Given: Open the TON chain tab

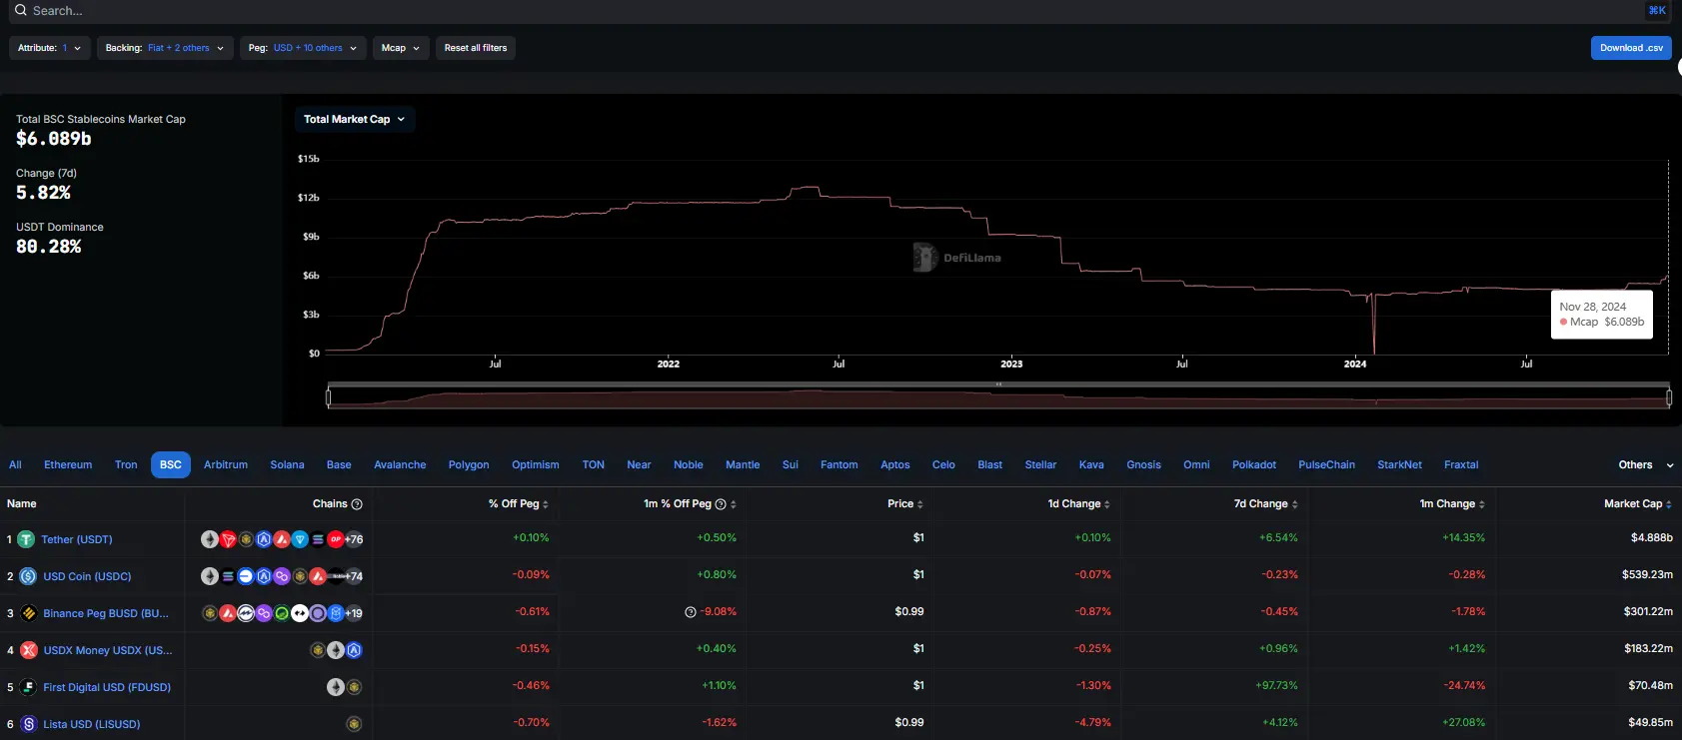Looking at the screenshot, I should (x=594, y=464).
